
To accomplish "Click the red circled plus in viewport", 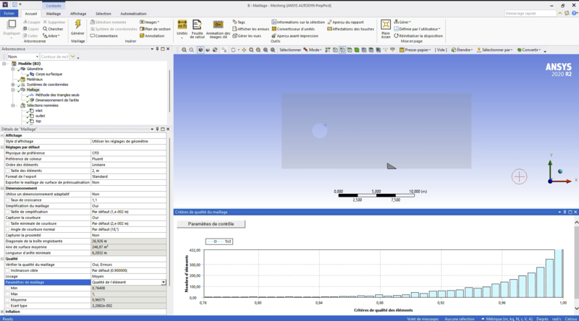I will [x=519, y=176].
